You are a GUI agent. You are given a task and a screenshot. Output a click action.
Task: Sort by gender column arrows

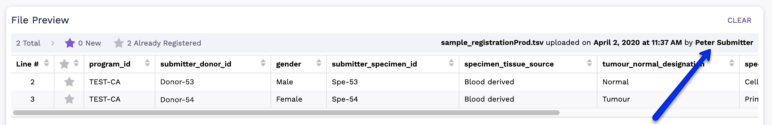point(319,63)
